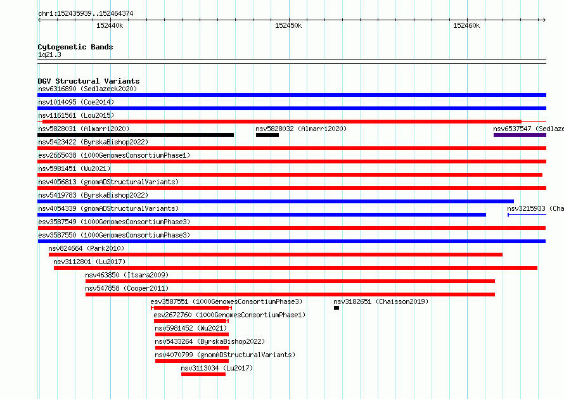Screen dimensions: 564x399
Task: Select the esv3587551 (1000GenomesConsortiumPhase3) label
Action: click(226, 301)
